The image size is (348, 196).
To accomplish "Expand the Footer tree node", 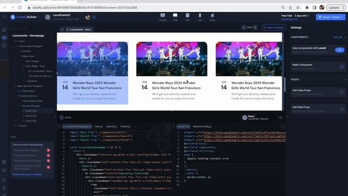I will [15, 126].
